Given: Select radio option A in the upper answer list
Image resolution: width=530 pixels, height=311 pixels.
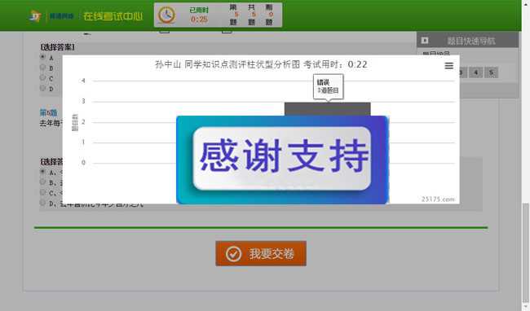Looking at the screenshot, I should pyautogui.click(x=42, y=57).
